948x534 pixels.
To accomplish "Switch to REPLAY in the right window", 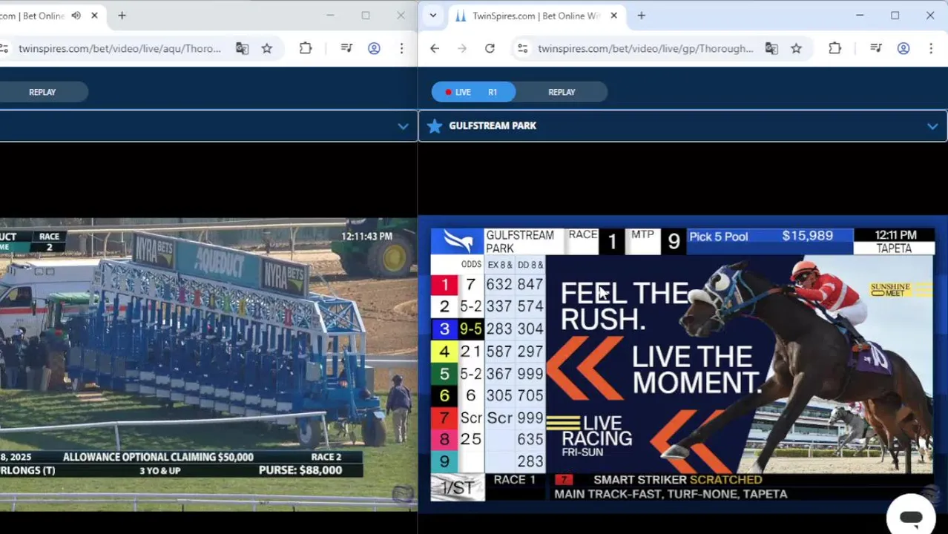I will [562, 92].
